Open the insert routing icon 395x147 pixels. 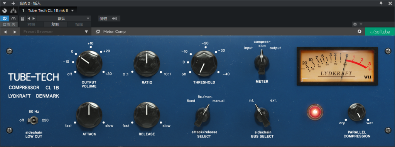[x=14, y=10]
